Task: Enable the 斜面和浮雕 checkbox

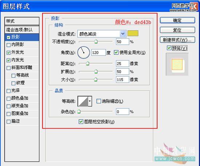Action: (9, 68)
